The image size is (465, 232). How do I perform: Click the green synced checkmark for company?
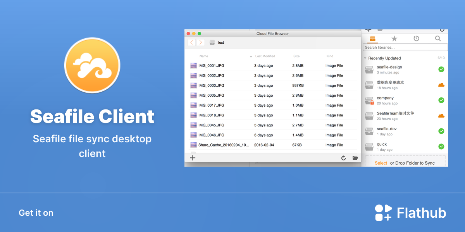(441, 100)
